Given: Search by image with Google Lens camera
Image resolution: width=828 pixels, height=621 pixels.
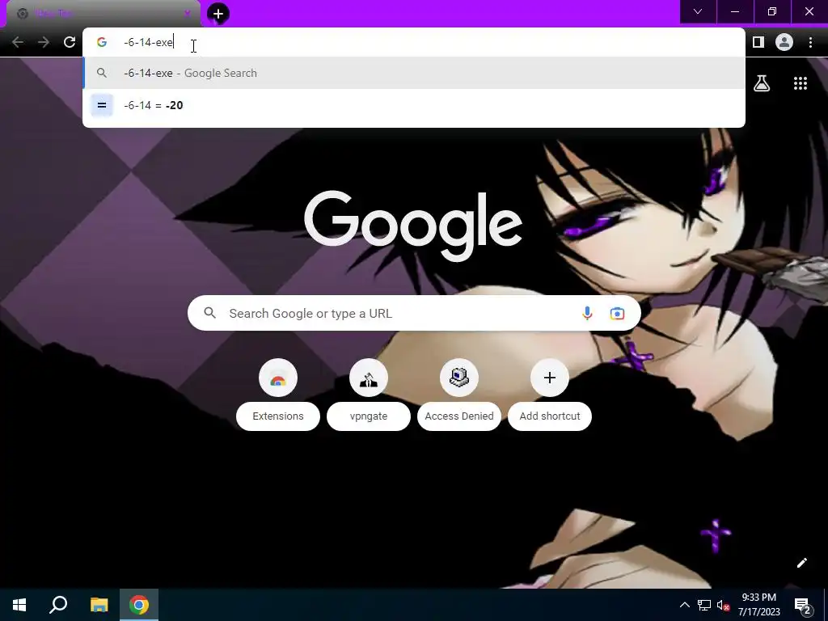Looking at the screenshot, I should point(617,313).
